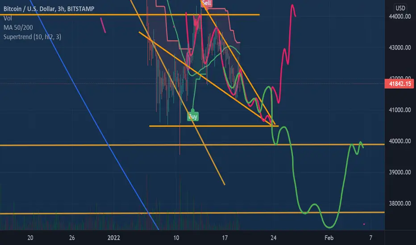Click the 43000.00 price axis label
Viewport: 416px width, 245px height.
(x=400, y=48)
